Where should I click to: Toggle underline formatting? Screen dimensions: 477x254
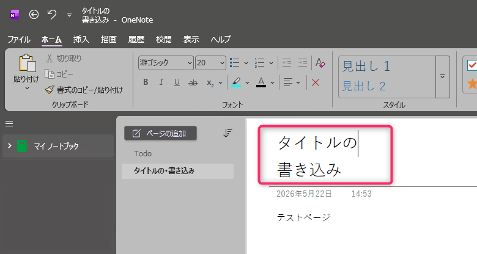(177, 82)
